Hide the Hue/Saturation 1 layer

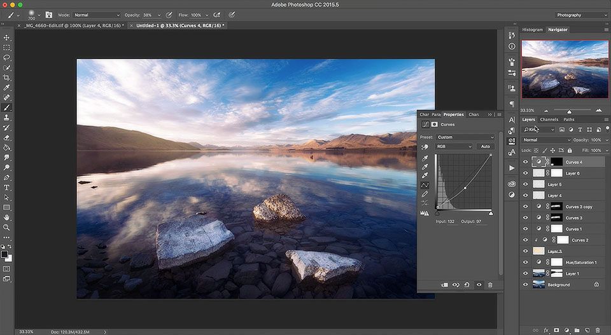click(526, 262)
